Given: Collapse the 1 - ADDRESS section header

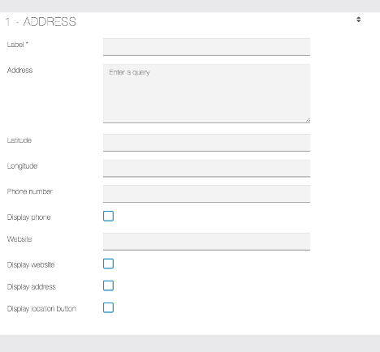Looking at the screenshot, I should tap(41, 22).
